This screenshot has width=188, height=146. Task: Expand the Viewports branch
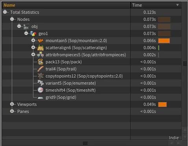12,104
